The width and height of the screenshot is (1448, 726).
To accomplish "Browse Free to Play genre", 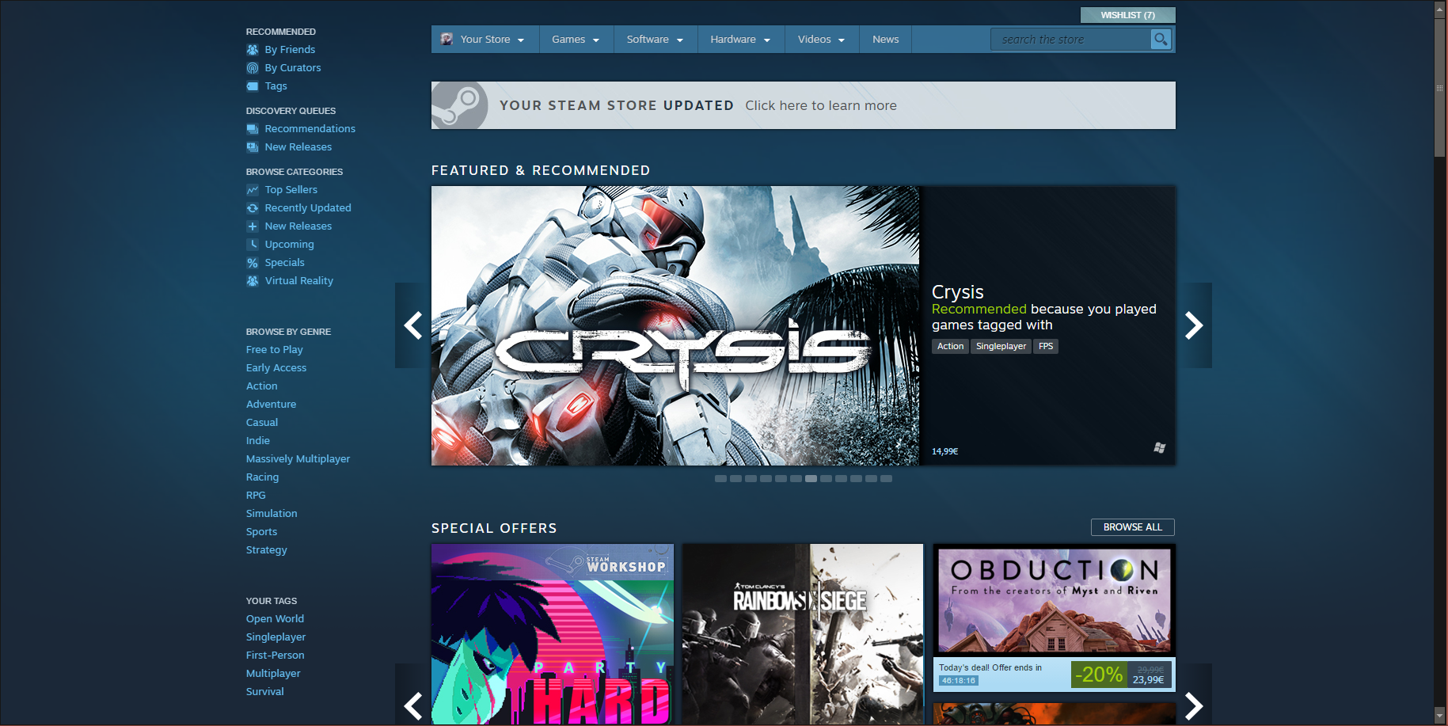I will coord(274,350).
